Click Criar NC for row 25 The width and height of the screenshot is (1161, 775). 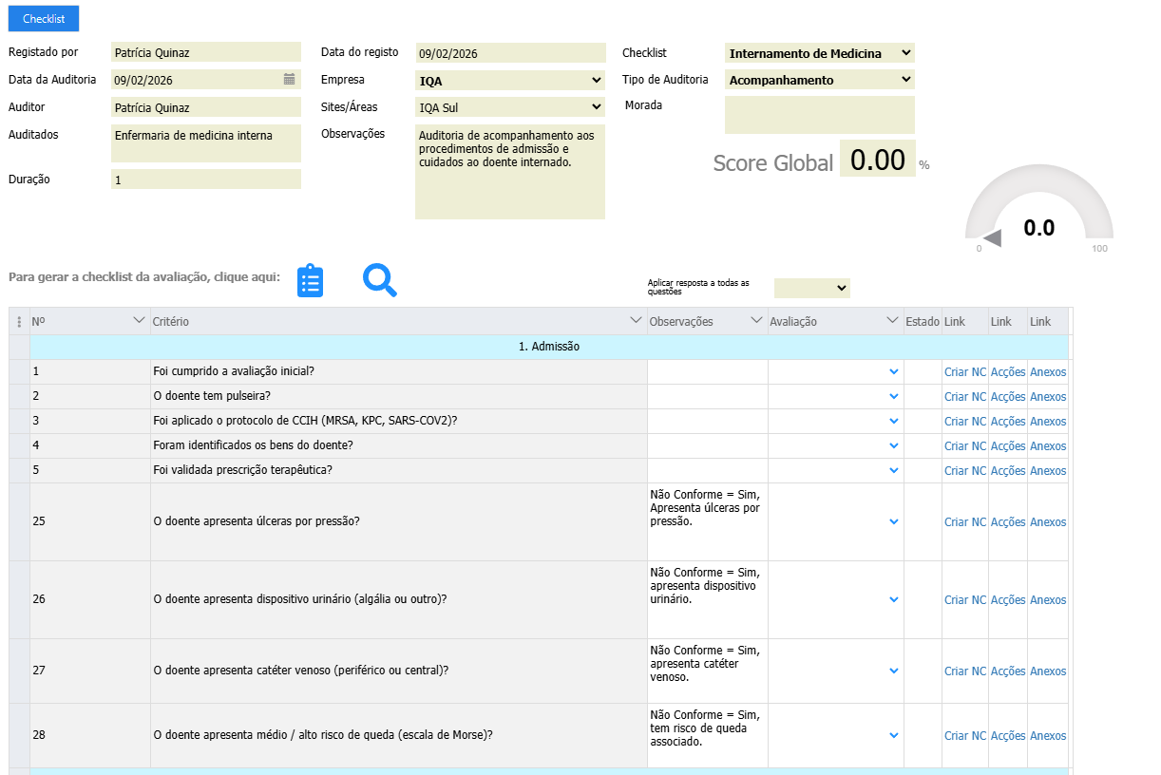tap(964, 522)
